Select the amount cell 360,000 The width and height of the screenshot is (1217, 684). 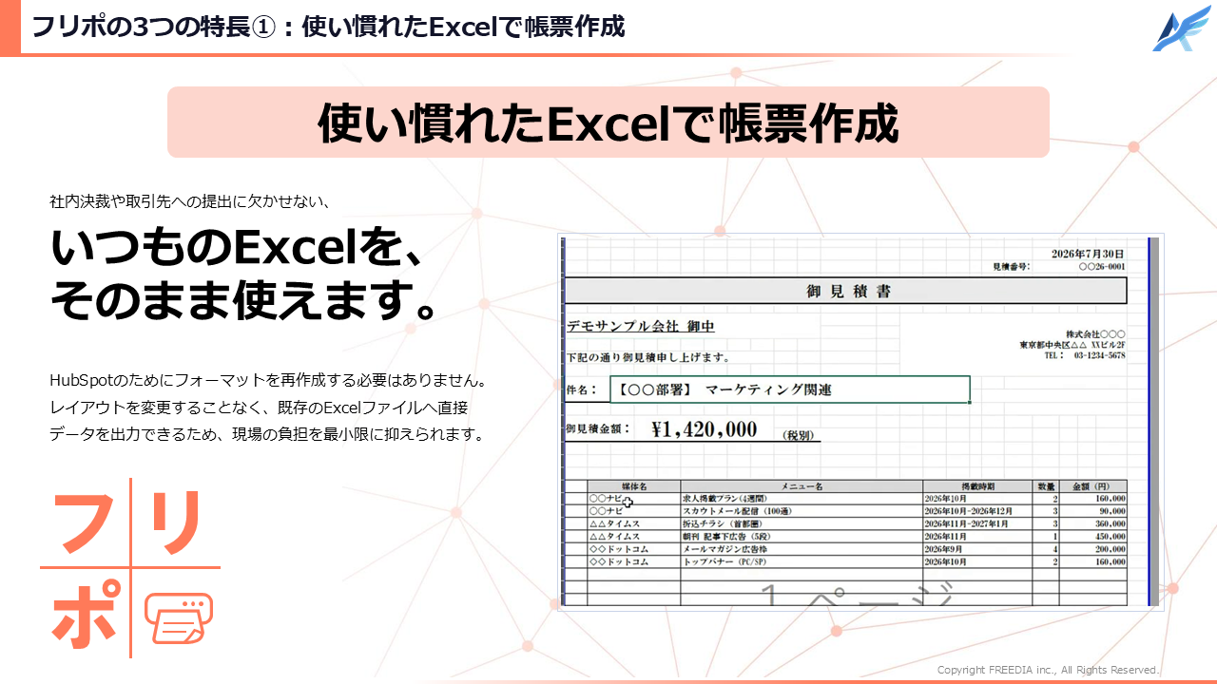1093,523
